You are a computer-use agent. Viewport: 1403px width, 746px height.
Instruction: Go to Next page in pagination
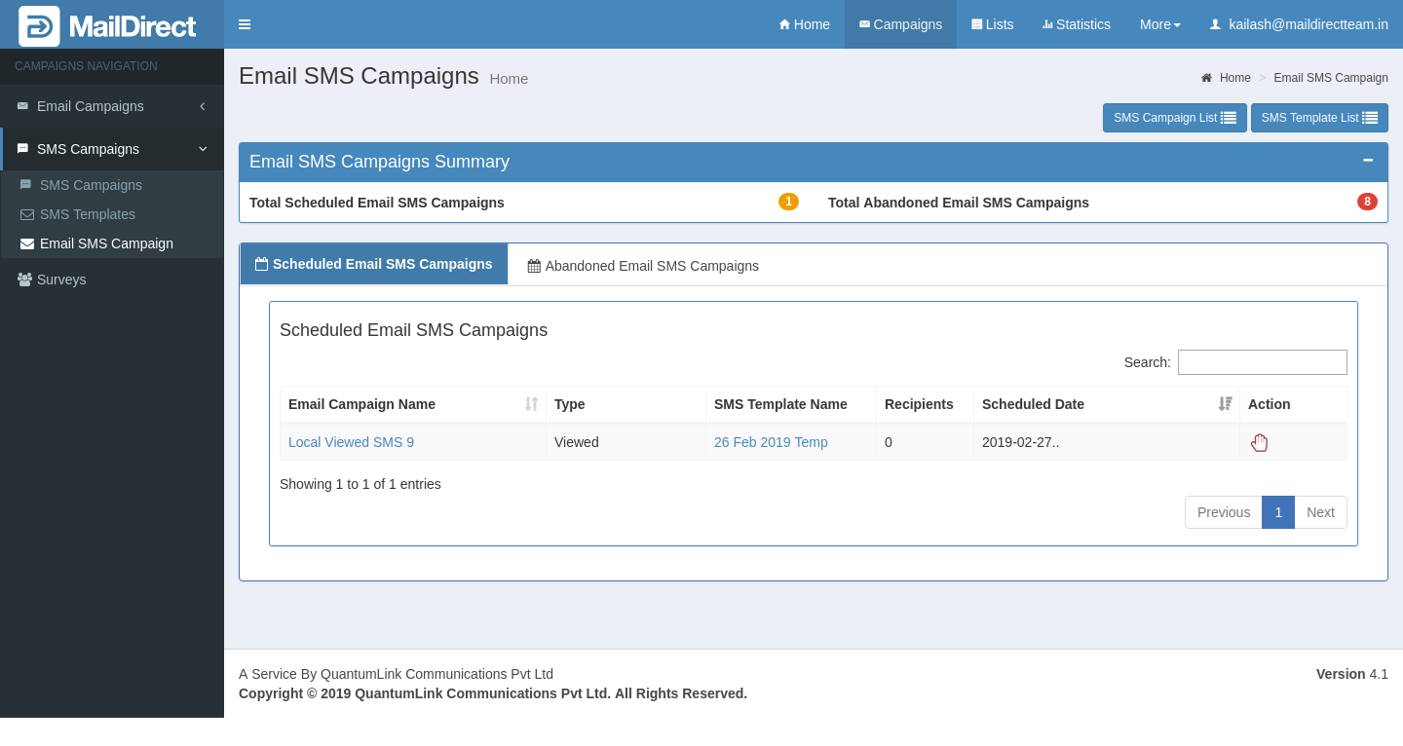[x=1320, y=512]
